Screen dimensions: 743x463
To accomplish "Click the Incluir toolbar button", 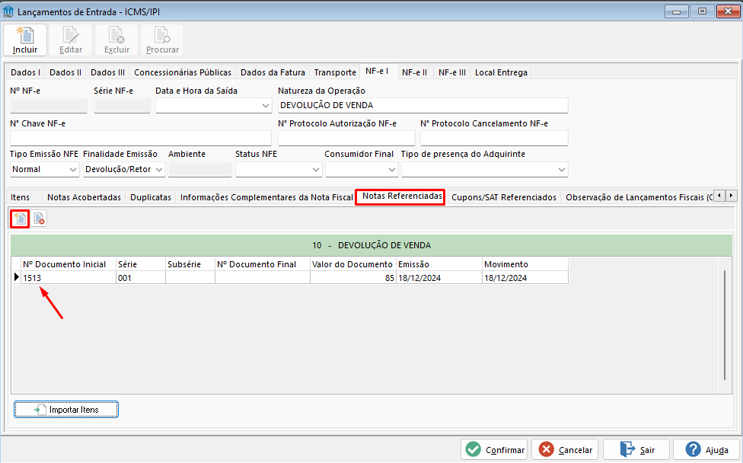I will [25, 40].
